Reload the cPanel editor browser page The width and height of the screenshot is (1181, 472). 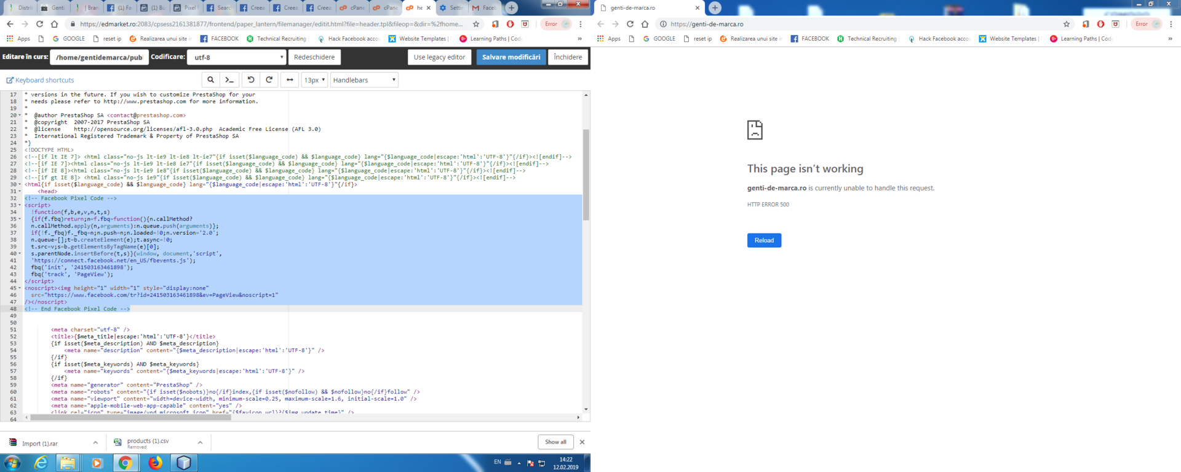tap(39, 24)
